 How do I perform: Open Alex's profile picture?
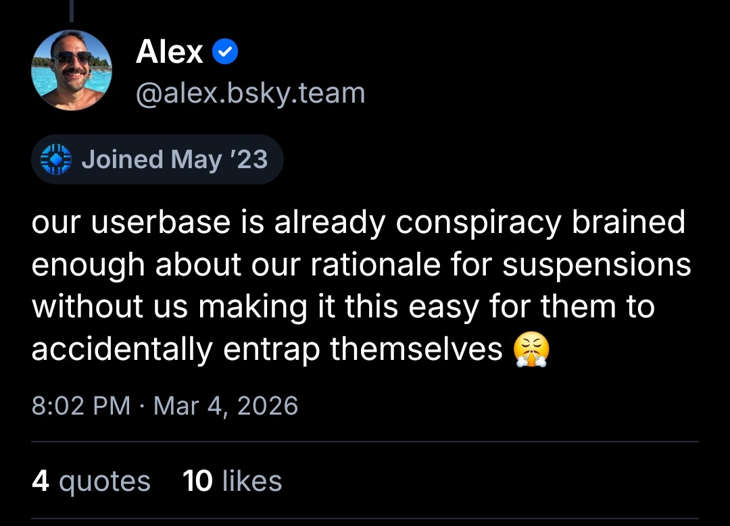72,70
